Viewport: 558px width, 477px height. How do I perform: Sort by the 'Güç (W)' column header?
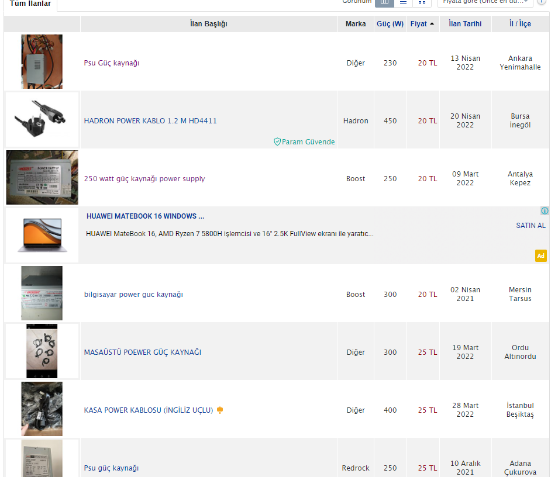[x=390, y=24]
